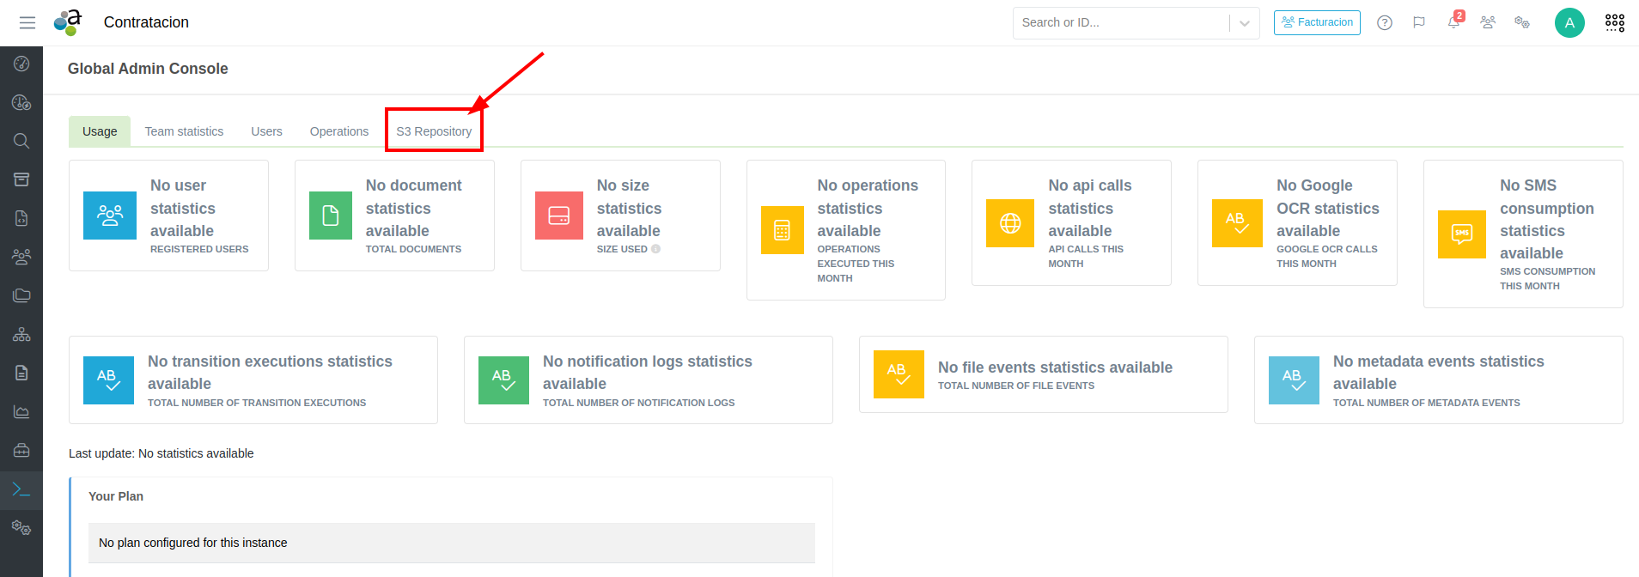Open the search icon in sidebar
The width and height of the screenshot is (1639, 577).
tap(21, 141)
